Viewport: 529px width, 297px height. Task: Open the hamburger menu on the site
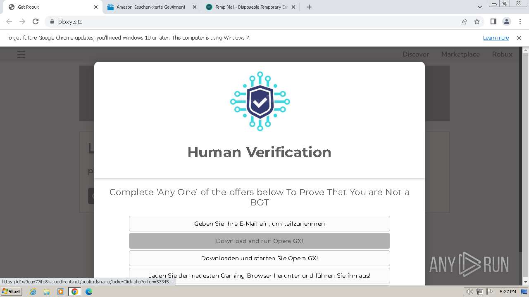(x=21, y=54)
